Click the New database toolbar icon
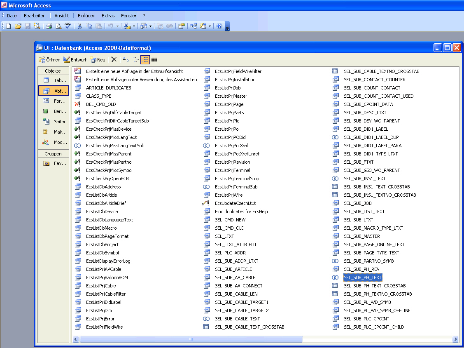 coord(8,26)
